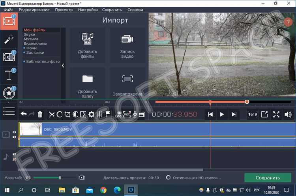Open clip properties gear icon
The image size is (296, 196).
(x=91, y=114)
